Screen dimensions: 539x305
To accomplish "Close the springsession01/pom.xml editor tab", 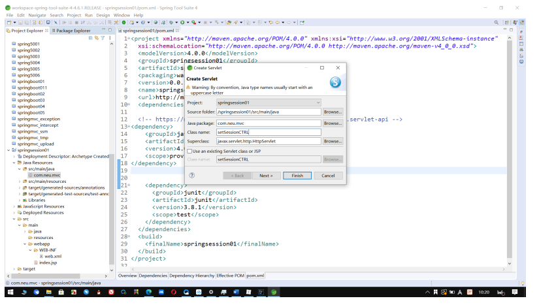I will point(177,31).
